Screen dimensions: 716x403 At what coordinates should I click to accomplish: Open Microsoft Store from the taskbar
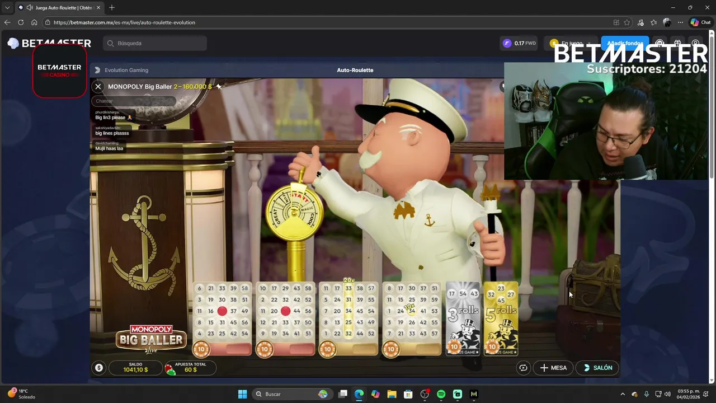pyautogui.click(x=408, y=394)
